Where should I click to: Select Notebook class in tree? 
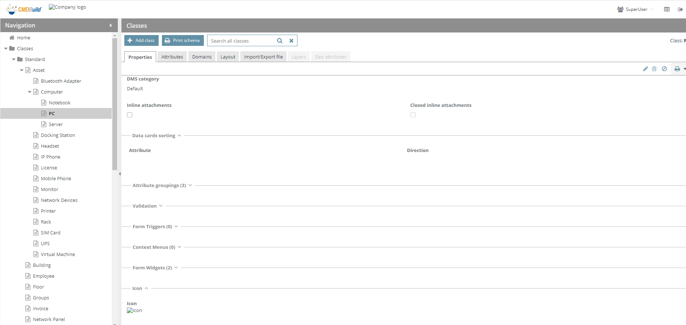[60, 103]
